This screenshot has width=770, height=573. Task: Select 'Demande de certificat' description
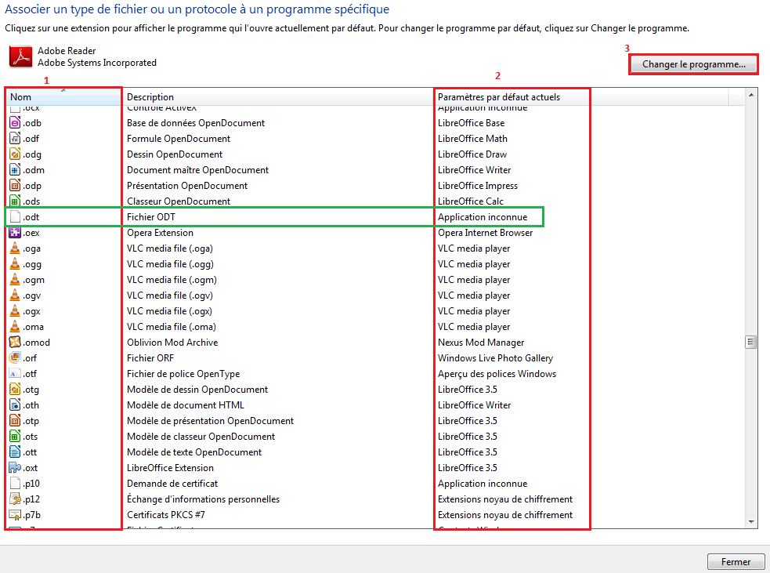pyautogui.click(x=172, y=484)
